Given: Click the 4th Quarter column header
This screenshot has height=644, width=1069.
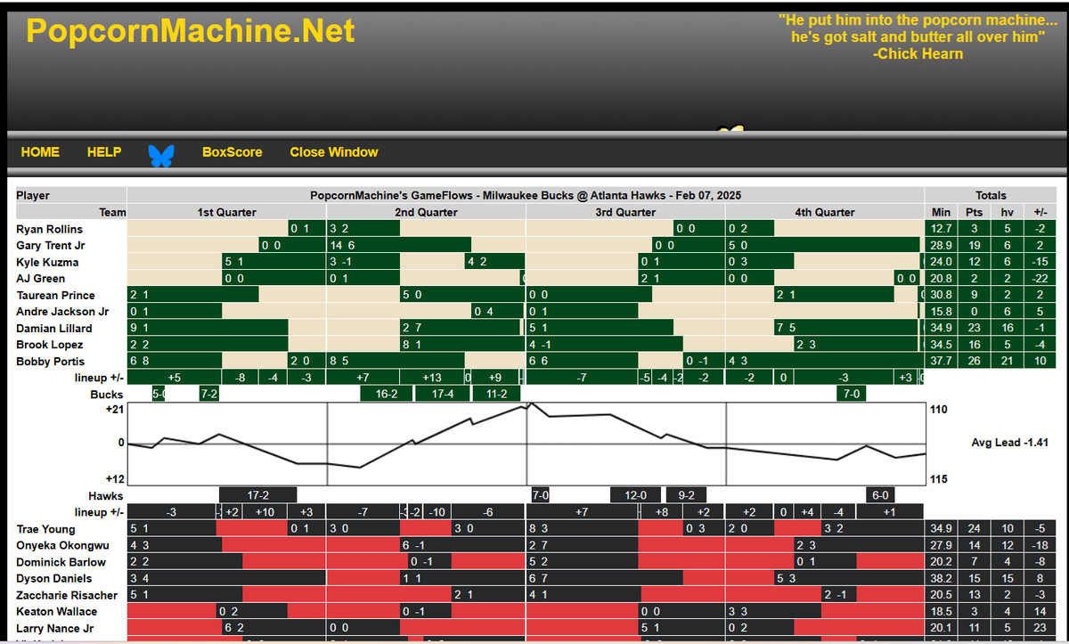Looking at the screenshot, I should coord(825,212).
